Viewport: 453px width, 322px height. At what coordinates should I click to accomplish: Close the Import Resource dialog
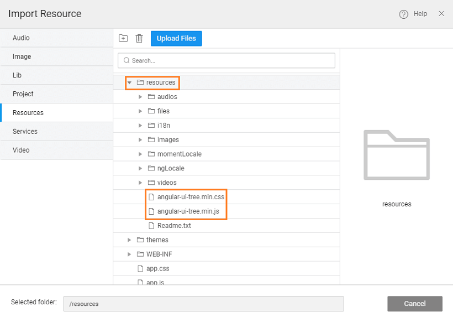[x=441, y=14]
